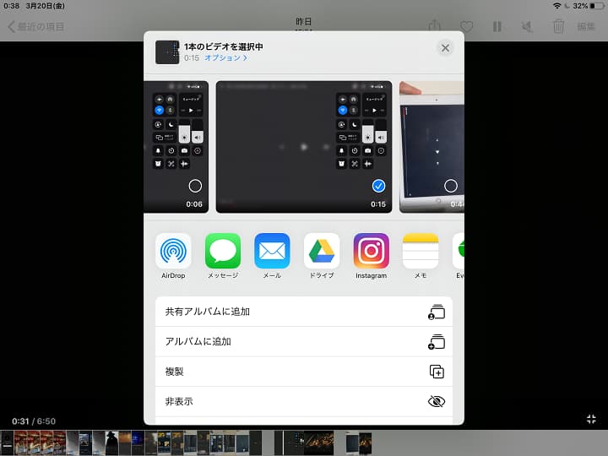Tap the 1本のビデオを選択中 header
Screen dimensions: 608x456
224,46
